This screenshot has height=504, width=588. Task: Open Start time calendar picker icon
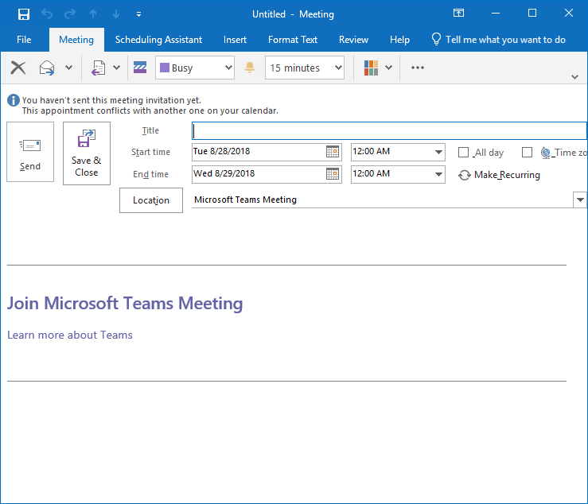point(333,152)
